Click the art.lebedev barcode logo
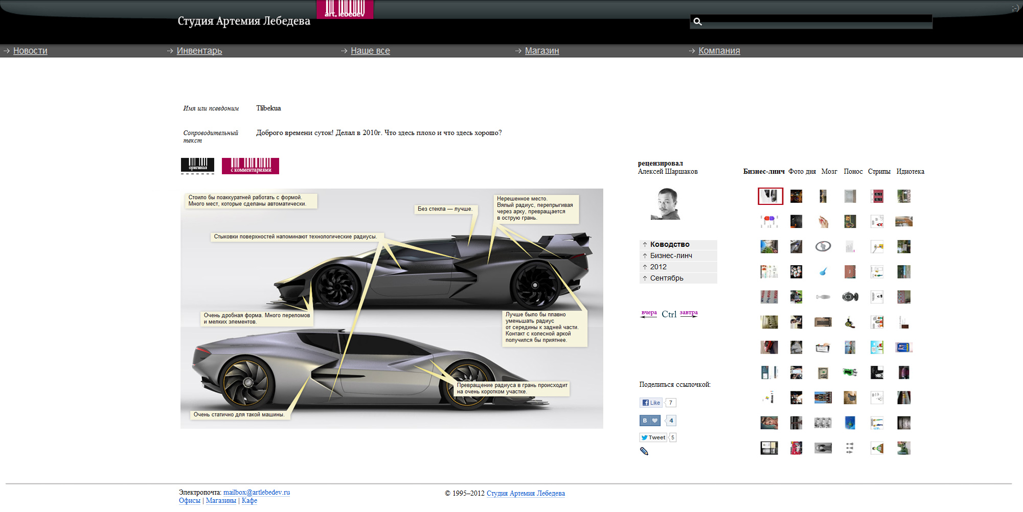This screenshot has height=512, width=1023. point(345,9)
